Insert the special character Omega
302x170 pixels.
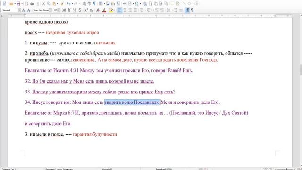(137, 4)
